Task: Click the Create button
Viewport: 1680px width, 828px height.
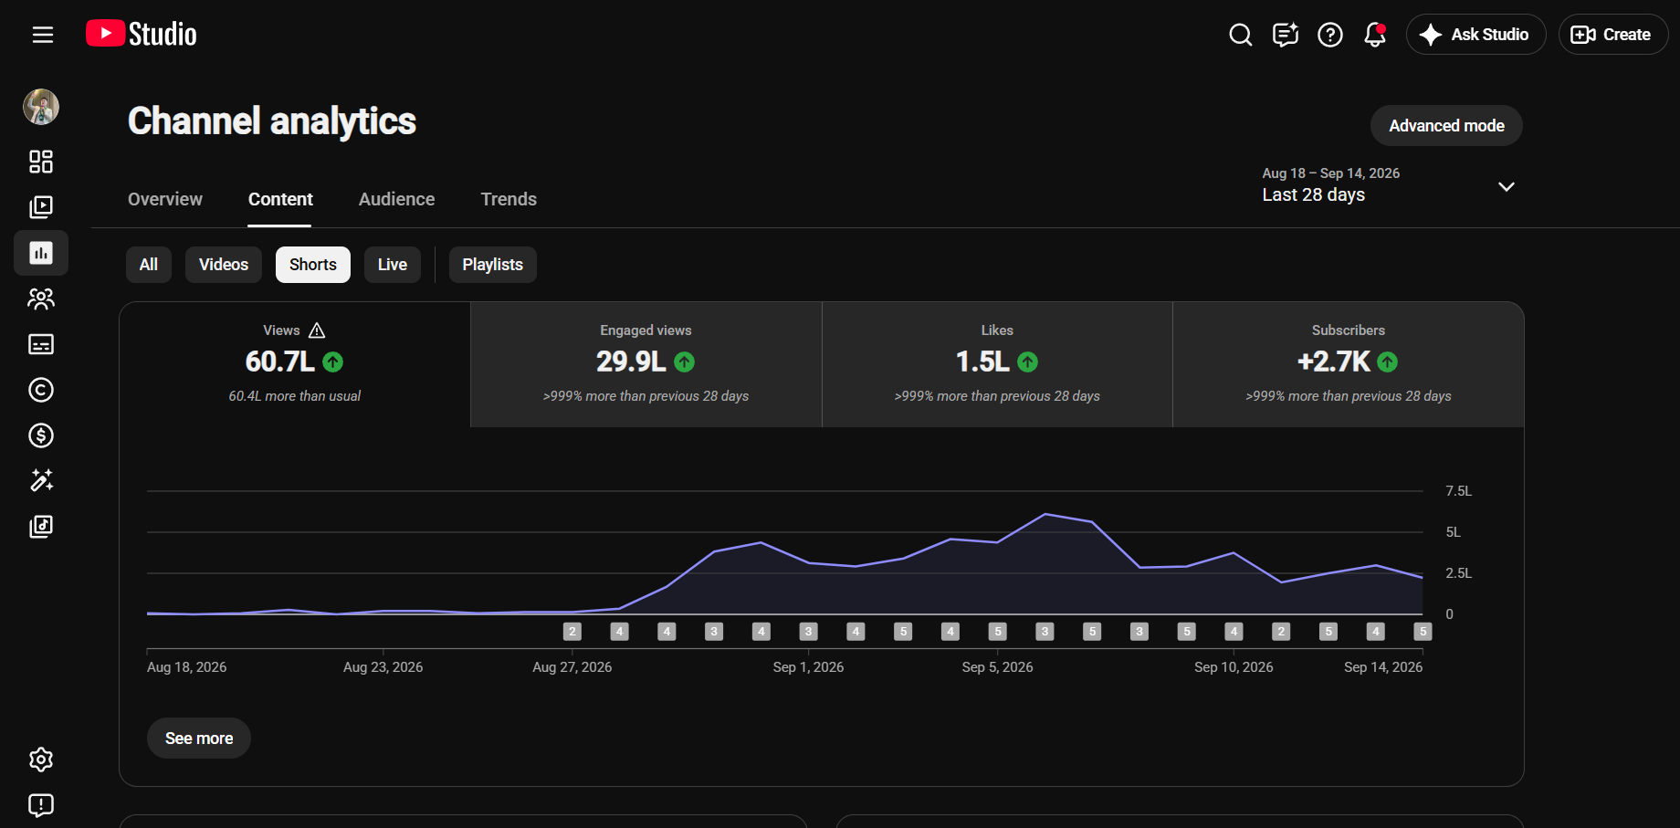Action: click(1612, 35)
